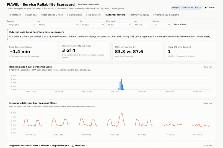Viewport: 223px width, 148px height.
Task: Click the 'Sun 06 Sep' label in delay chart
Action: click(x=198, y=135)
